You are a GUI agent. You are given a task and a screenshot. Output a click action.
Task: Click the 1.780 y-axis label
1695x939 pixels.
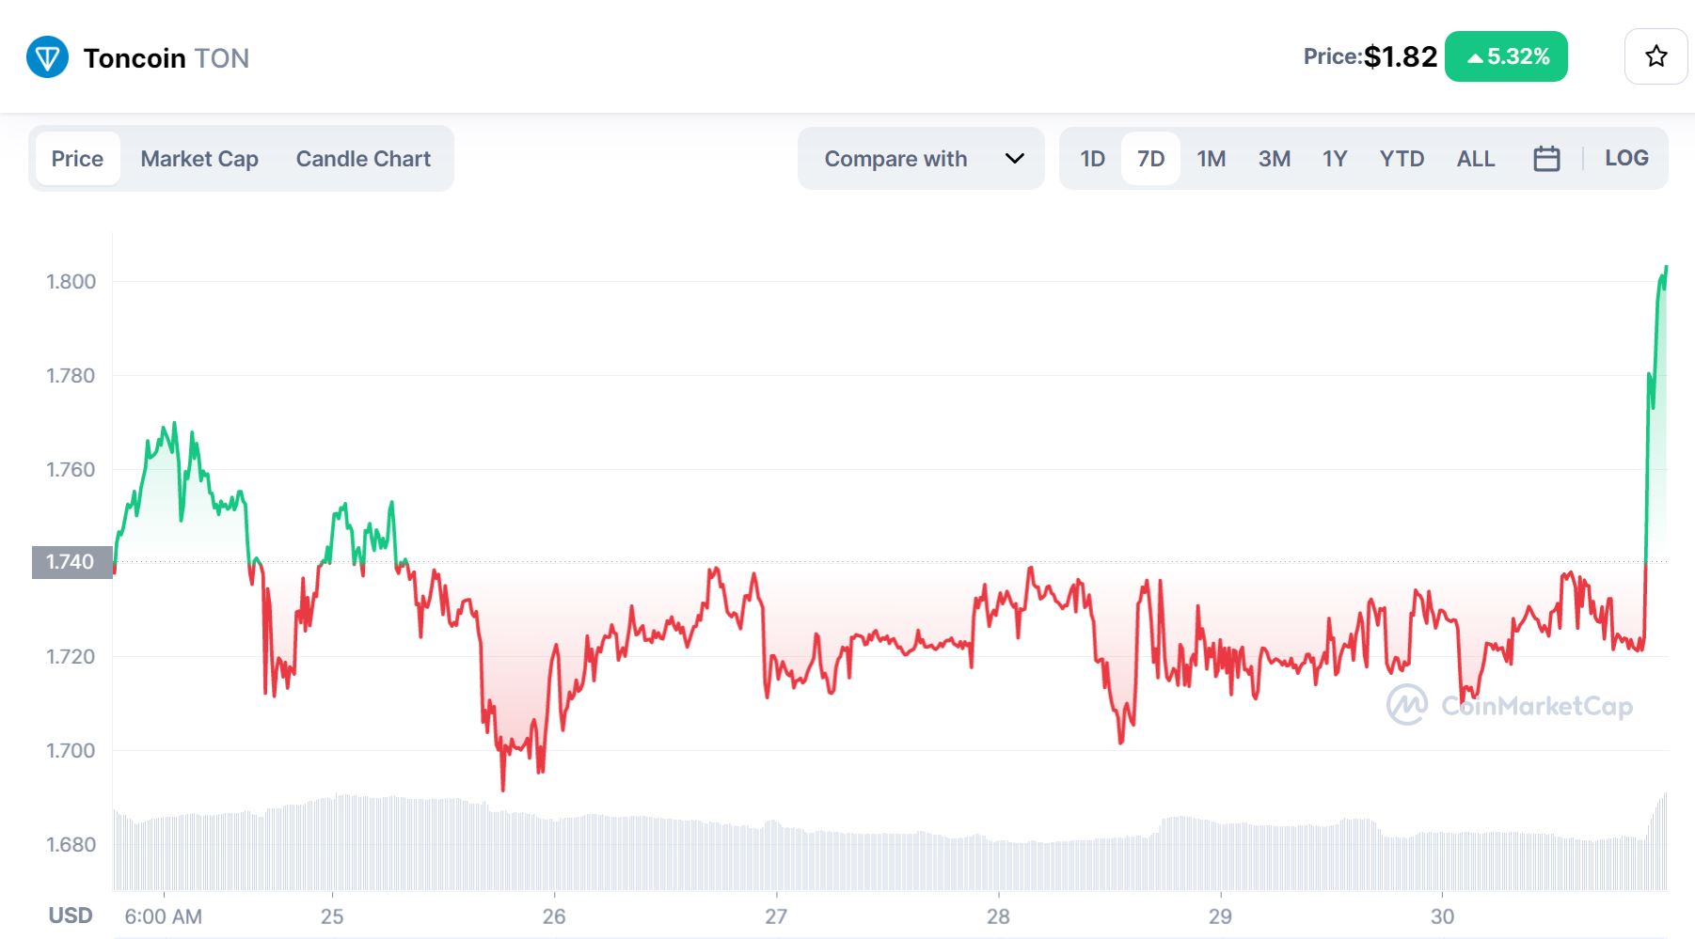(x=71, y=376)
